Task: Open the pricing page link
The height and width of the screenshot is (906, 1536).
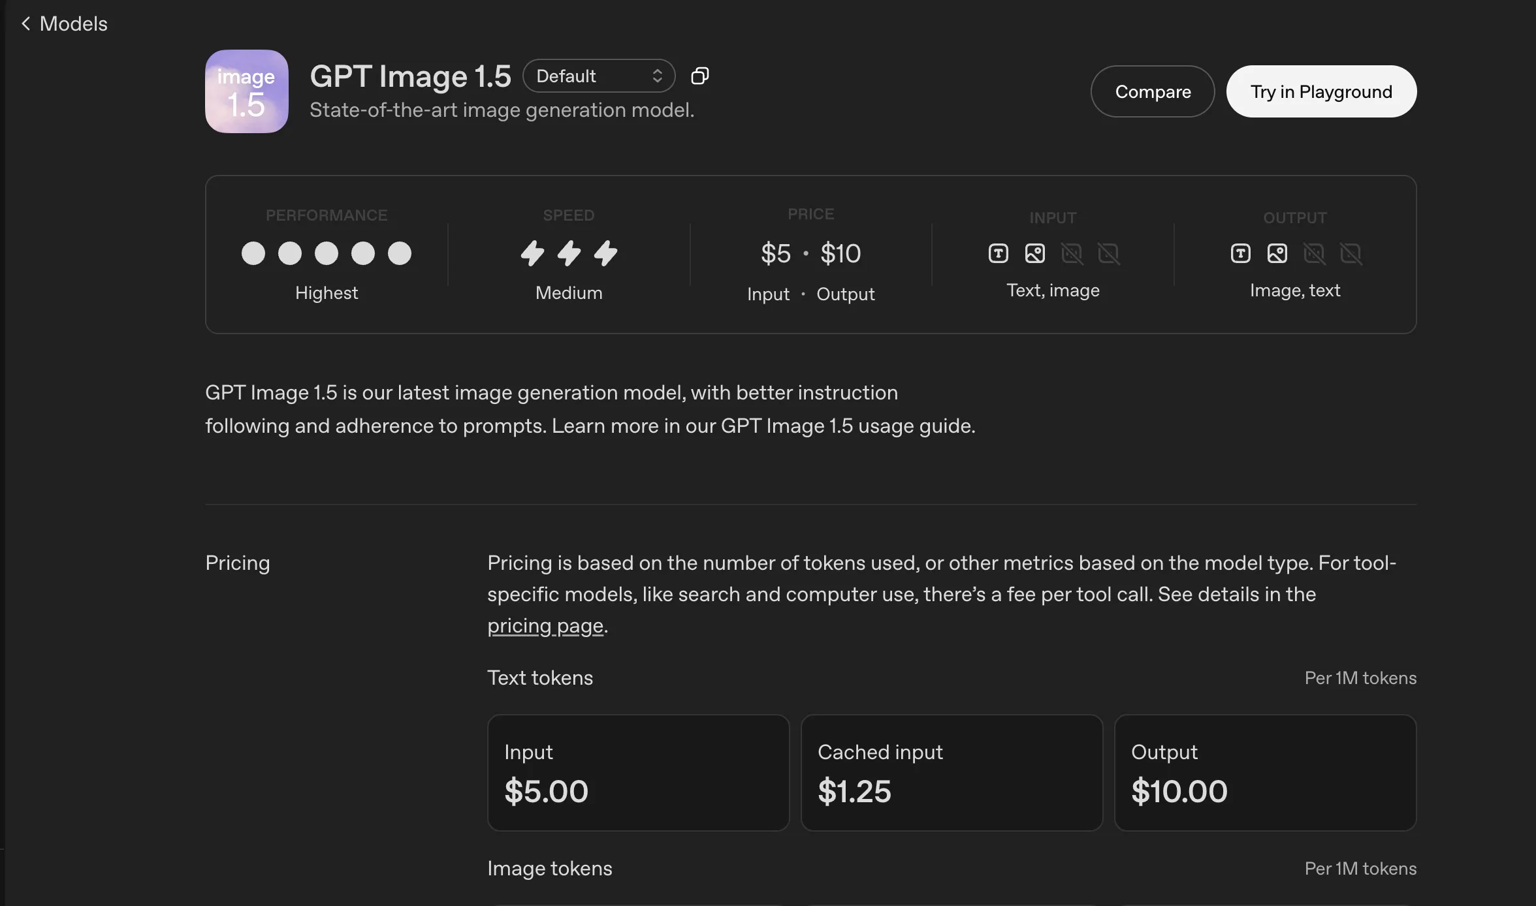Action: click(545, 625)
